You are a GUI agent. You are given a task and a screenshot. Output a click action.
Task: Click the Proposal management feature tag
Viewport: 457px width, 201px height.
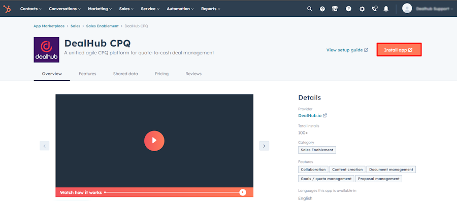[x=379, y=179]
